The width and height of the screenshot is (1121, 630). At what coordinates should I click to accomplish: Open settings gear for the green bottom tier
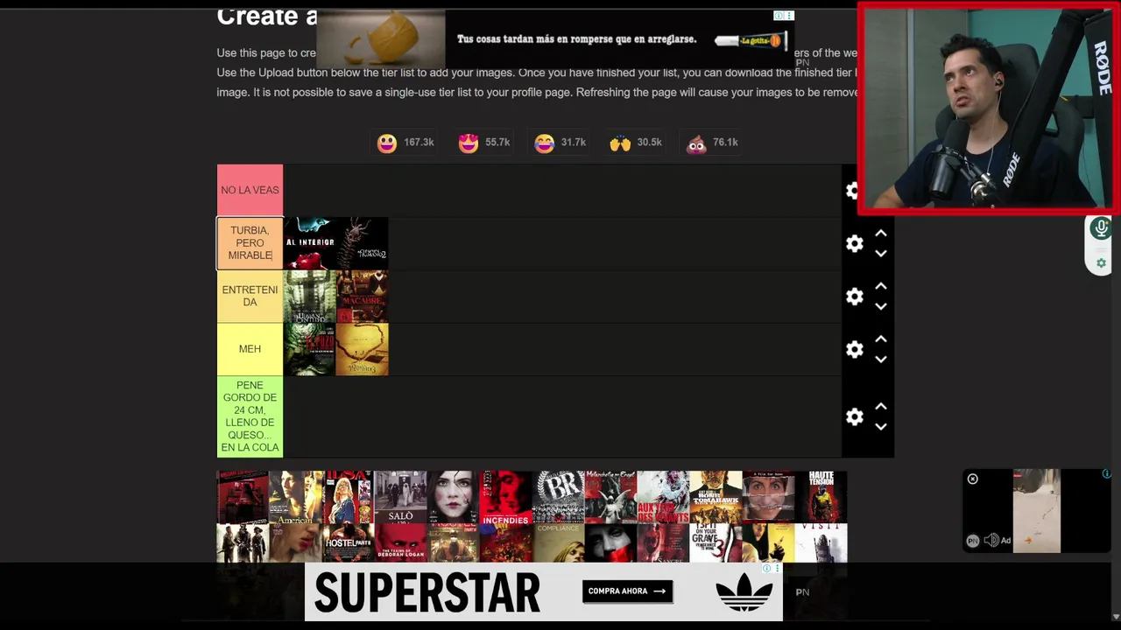coord(855,416)
